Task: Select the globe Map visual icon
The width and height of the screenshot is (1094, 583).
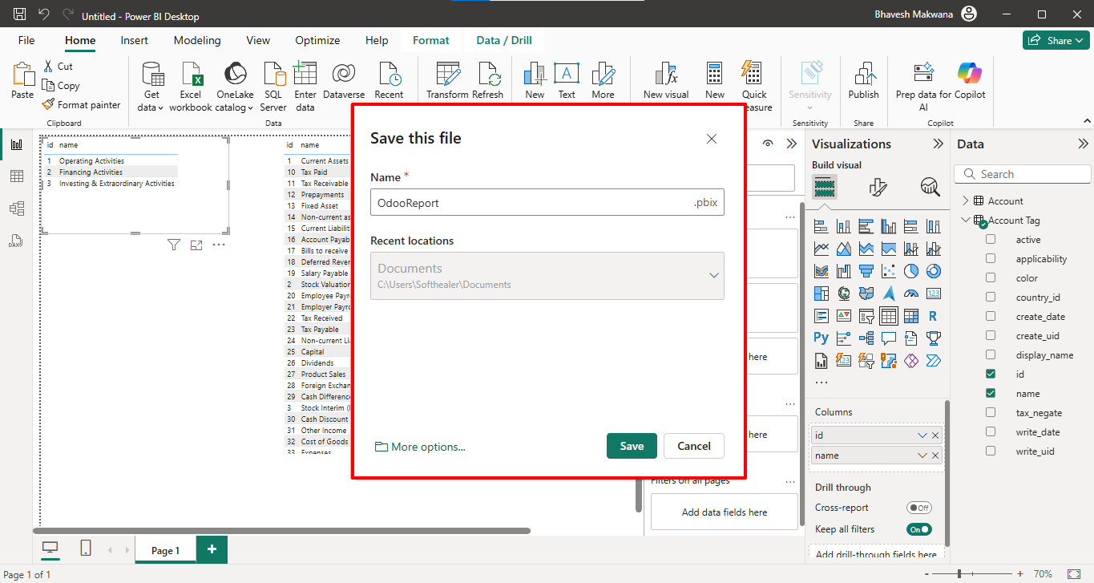Action: point(843,294)
